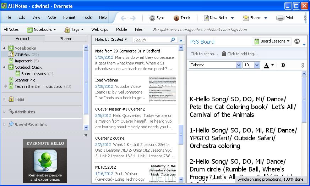
Task: Close the Evernote Hello ad panel
Action: pos(86,135)
